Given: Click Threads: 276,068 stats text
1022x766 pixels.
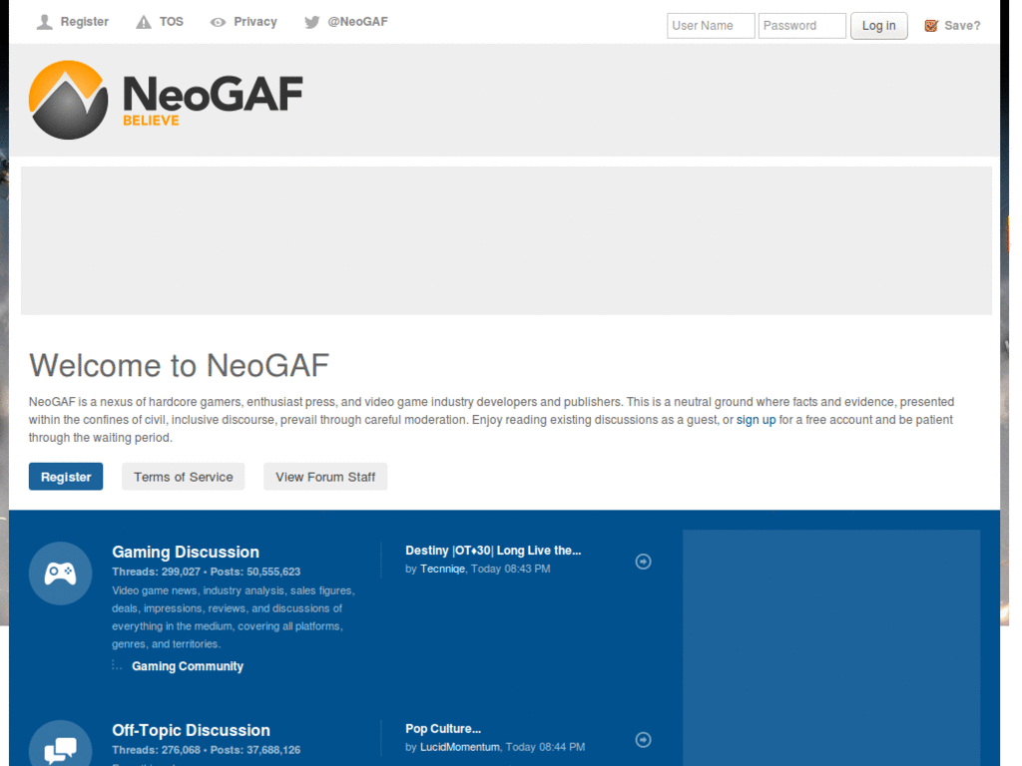Looking at the screenshot, I should pyautogui.click(x=156, y=750).
